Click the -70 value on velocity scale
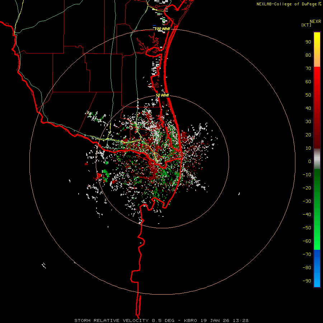323x323 pixels. (307, 254)
